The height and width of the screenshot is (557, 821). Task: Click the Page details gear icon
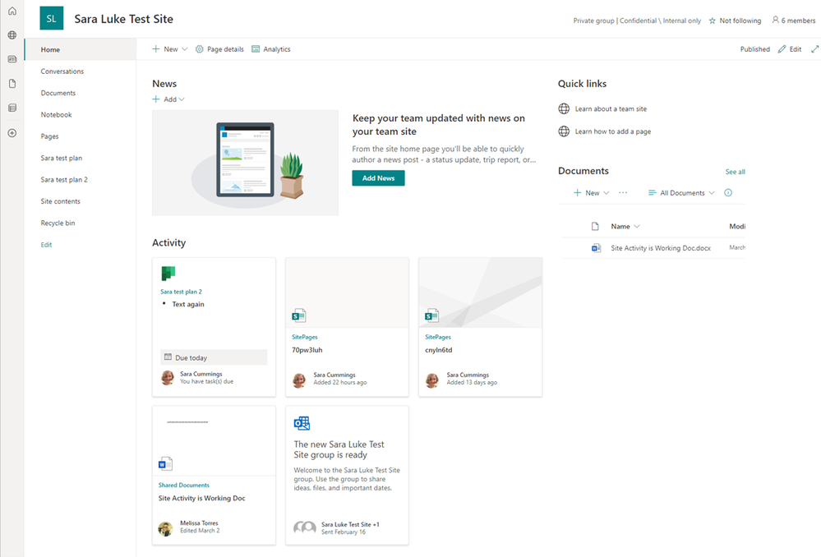(x=200, y=49)
